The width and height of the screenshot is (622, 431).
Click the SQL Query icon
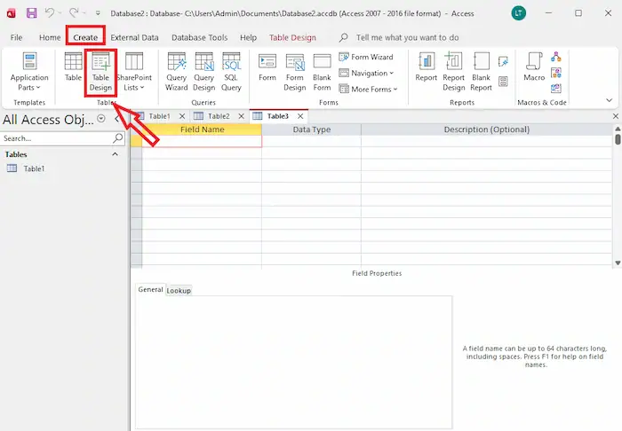click(x=231, y=71)
